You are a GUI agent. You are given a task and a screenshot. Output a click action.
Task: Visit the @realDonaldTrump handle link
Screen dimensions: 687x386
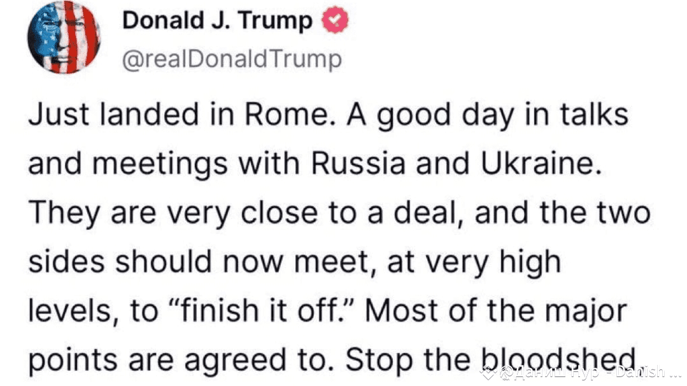232,59
